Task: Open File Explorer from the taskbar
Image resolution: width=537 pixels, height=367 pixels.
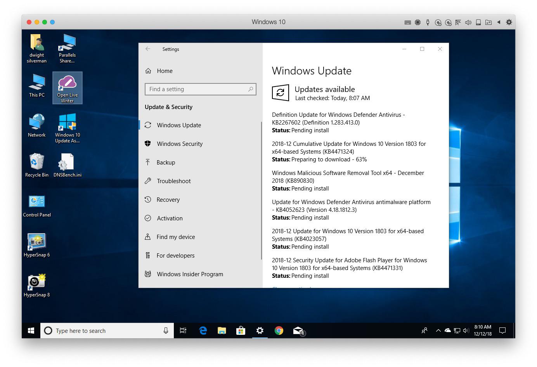Action: pyautogui.click(x=222, y=331)
